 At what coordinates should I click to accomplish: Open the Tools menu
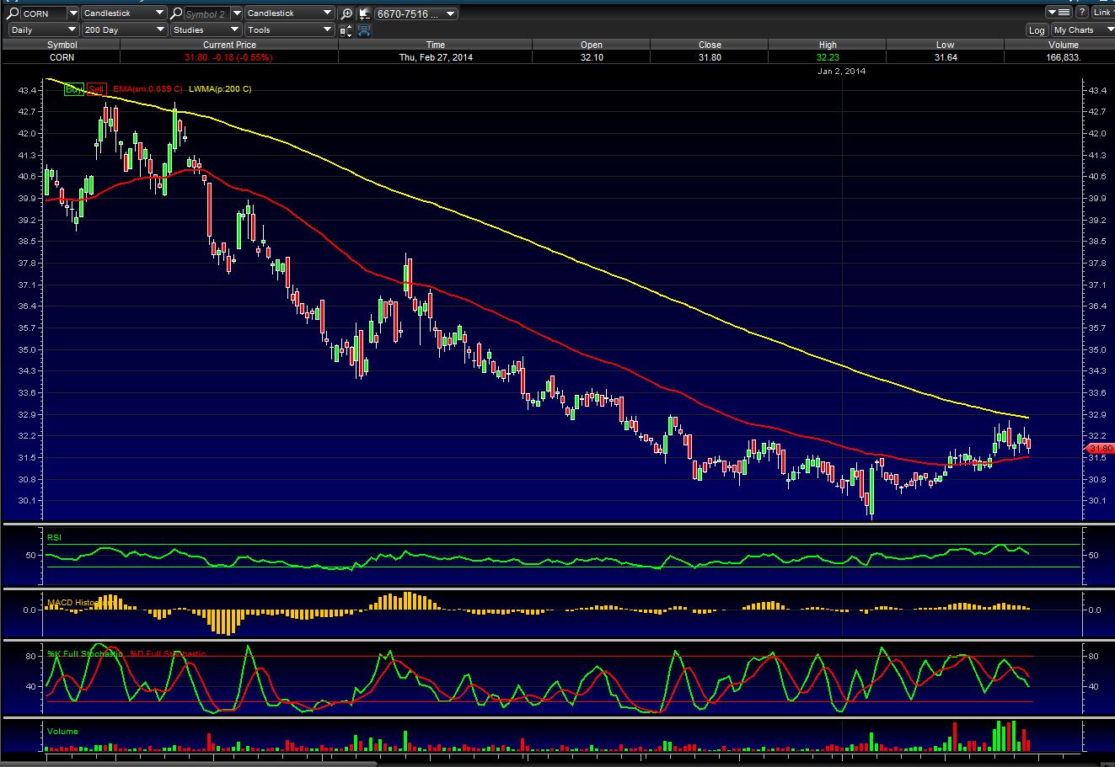[290, 30]
